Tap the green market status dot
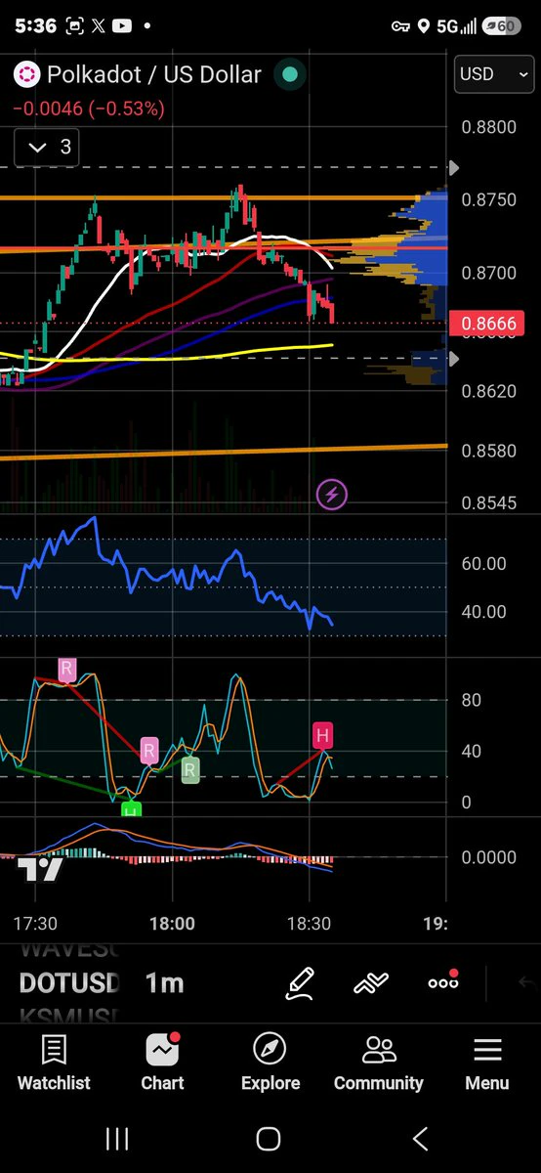This screenshot has height=1173, width=541. (288, 74)
